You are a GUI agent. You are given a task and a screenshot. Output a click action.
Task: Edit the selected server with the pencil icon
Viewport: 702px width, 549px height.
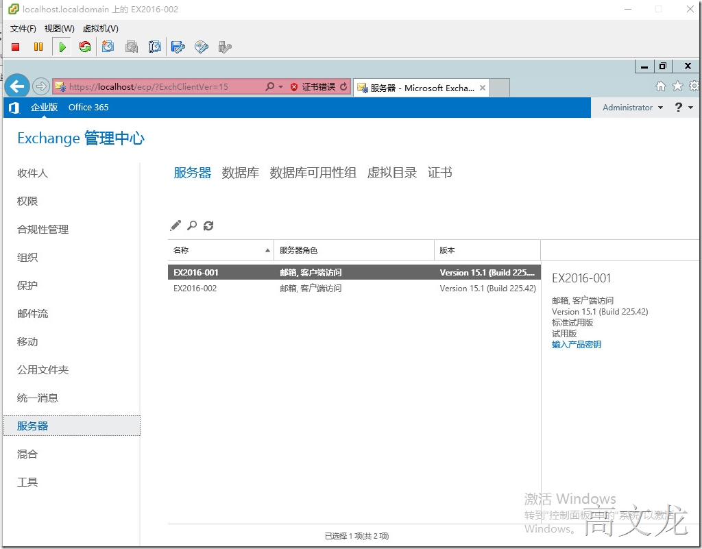tap(175, 225)
